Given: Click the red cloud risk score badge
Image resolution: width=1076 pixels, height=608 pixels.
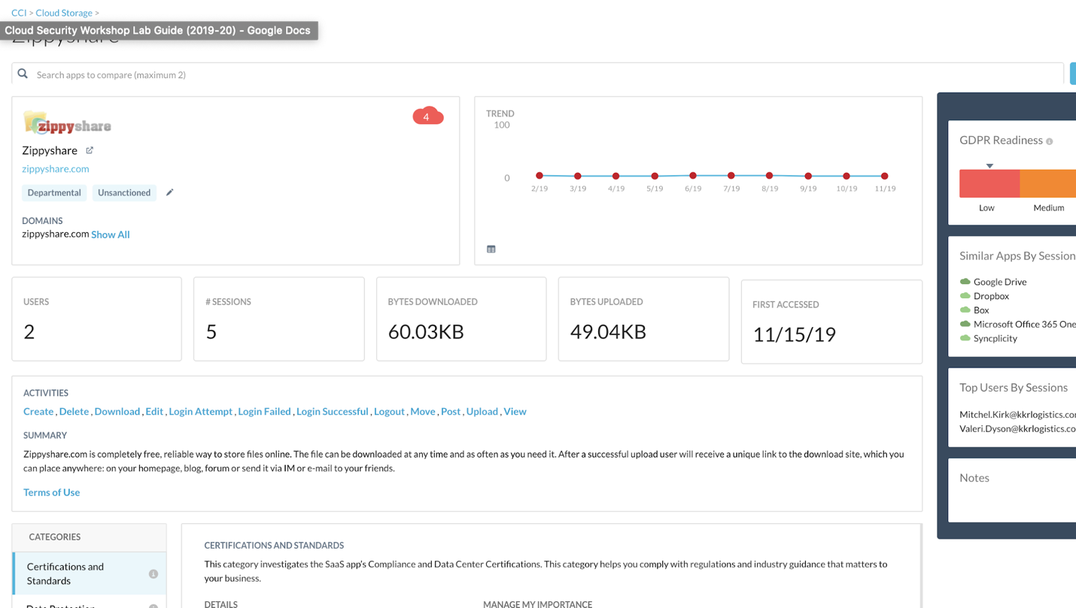Looking at the screenshot, I should 427,116.
